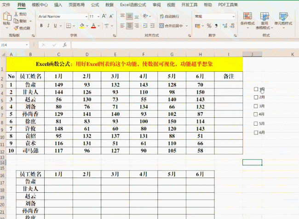Open the font size dropdown
299x219 pixels.
pos(98,17)
